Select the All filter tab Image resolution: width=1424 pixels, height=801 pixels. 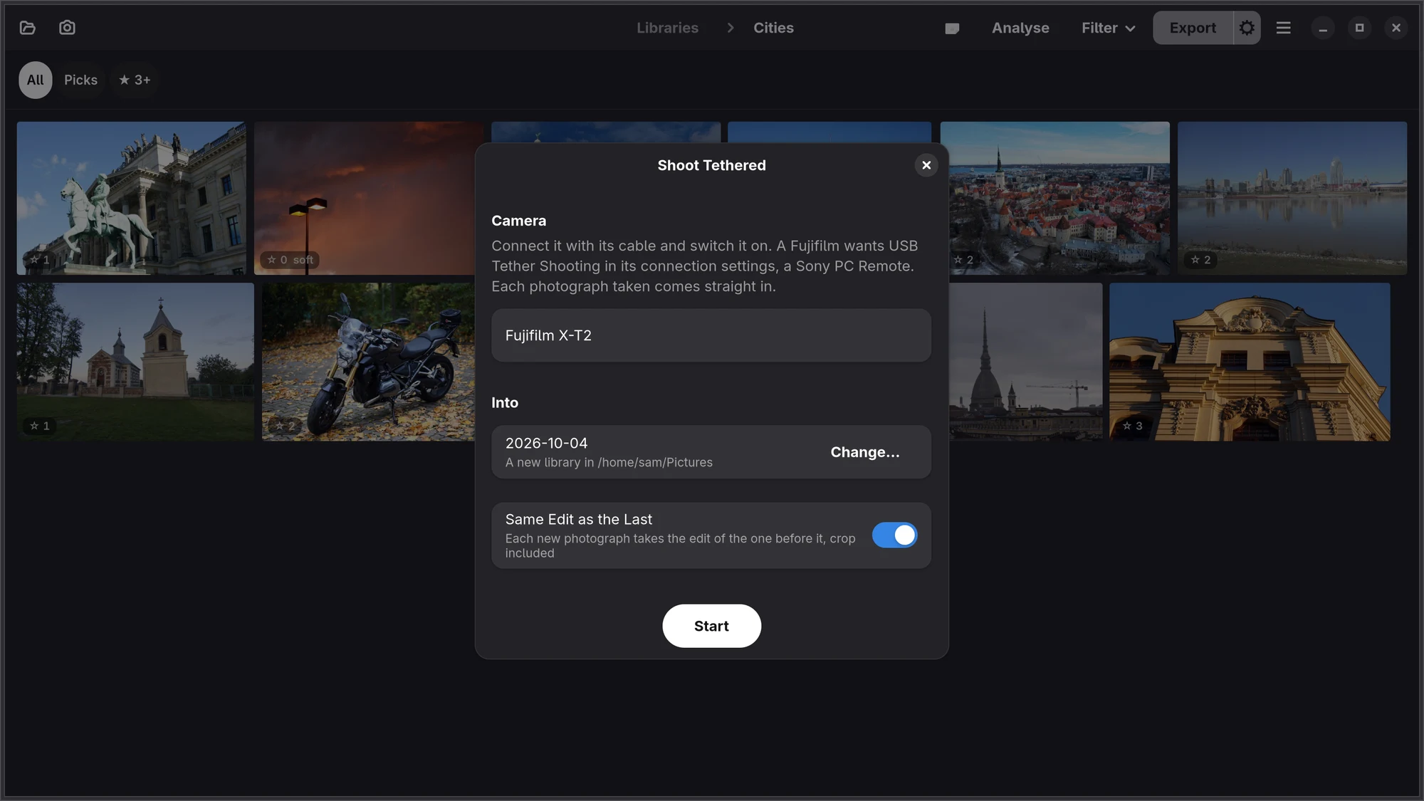coord(35,80)
